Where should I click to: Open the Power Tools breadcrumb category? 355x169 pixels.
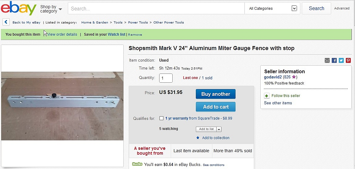point(138,22)
